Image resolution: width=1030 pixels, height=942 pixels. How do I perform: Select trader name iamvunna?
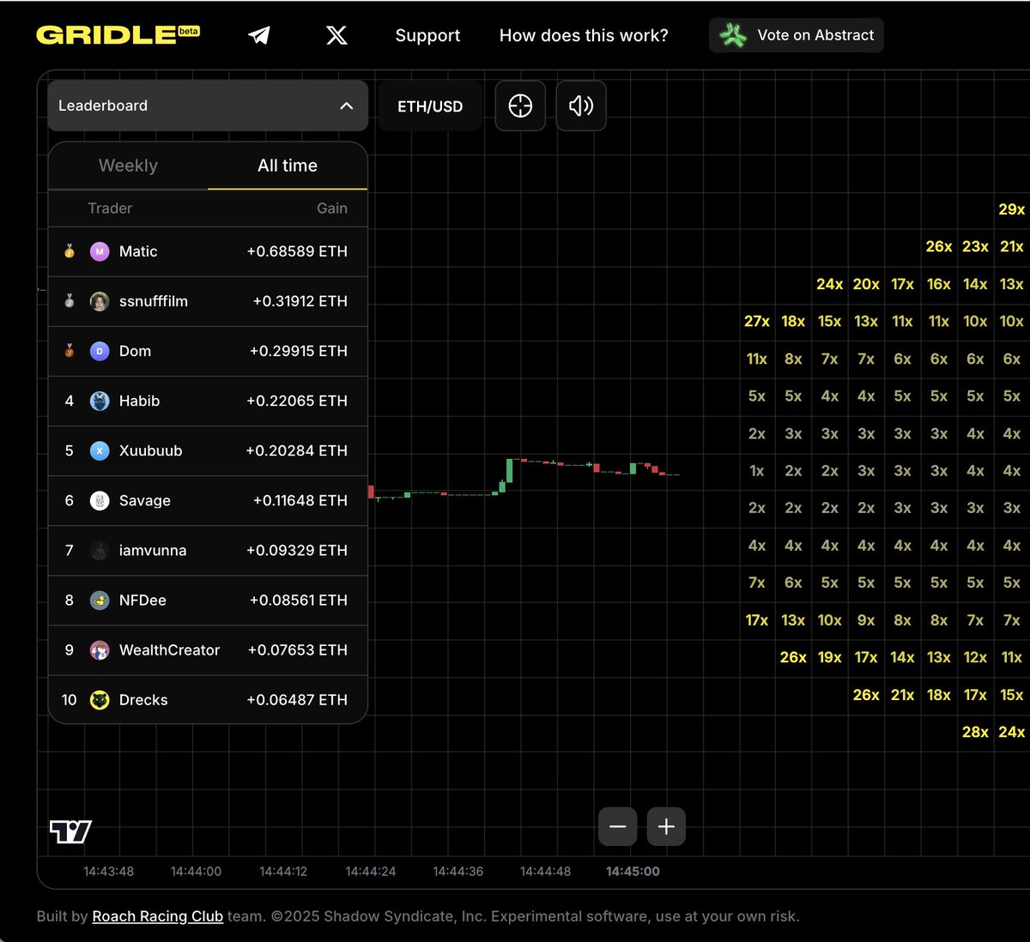click(153, 550)
